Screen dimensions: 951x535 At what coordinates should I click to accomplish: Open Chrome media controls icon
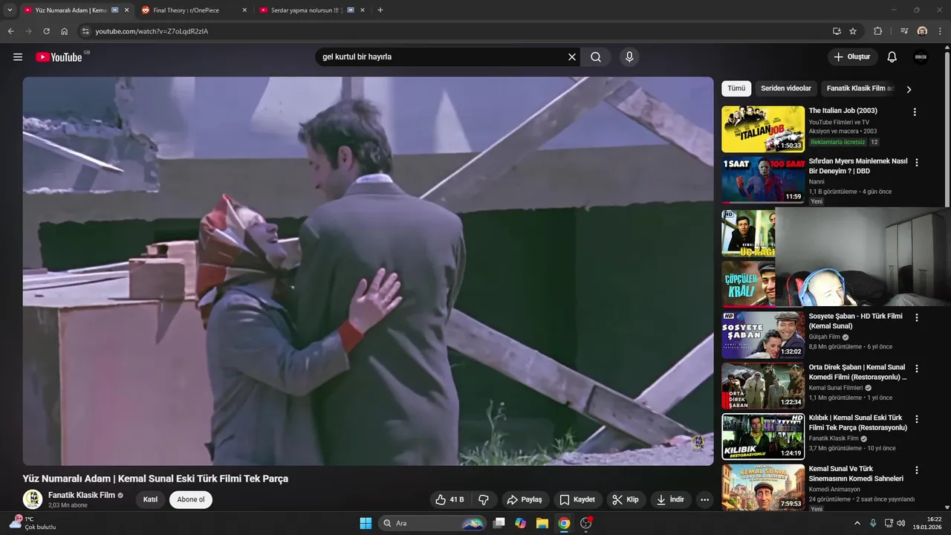(904, 31)
